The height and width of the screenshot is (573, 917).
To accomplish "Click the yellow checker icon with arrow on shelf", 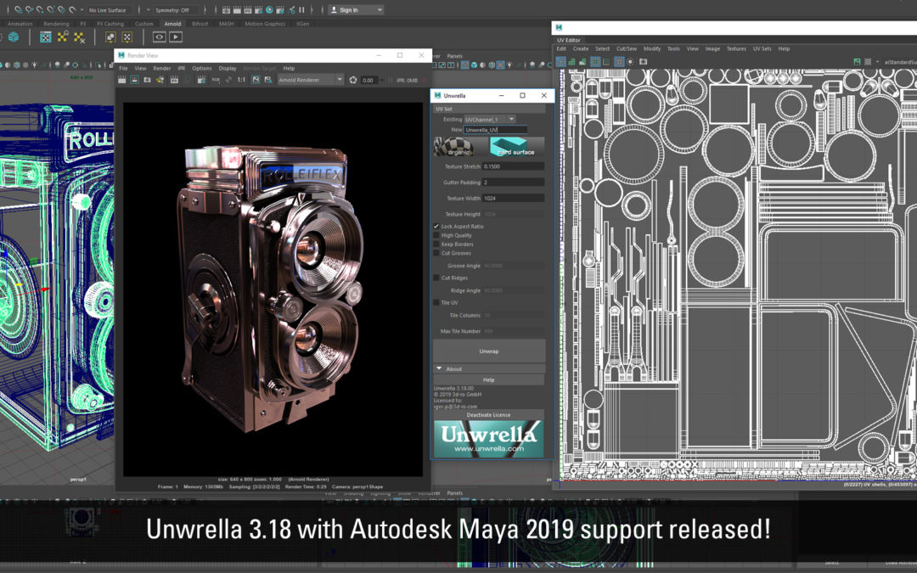I will pos(63,37).
